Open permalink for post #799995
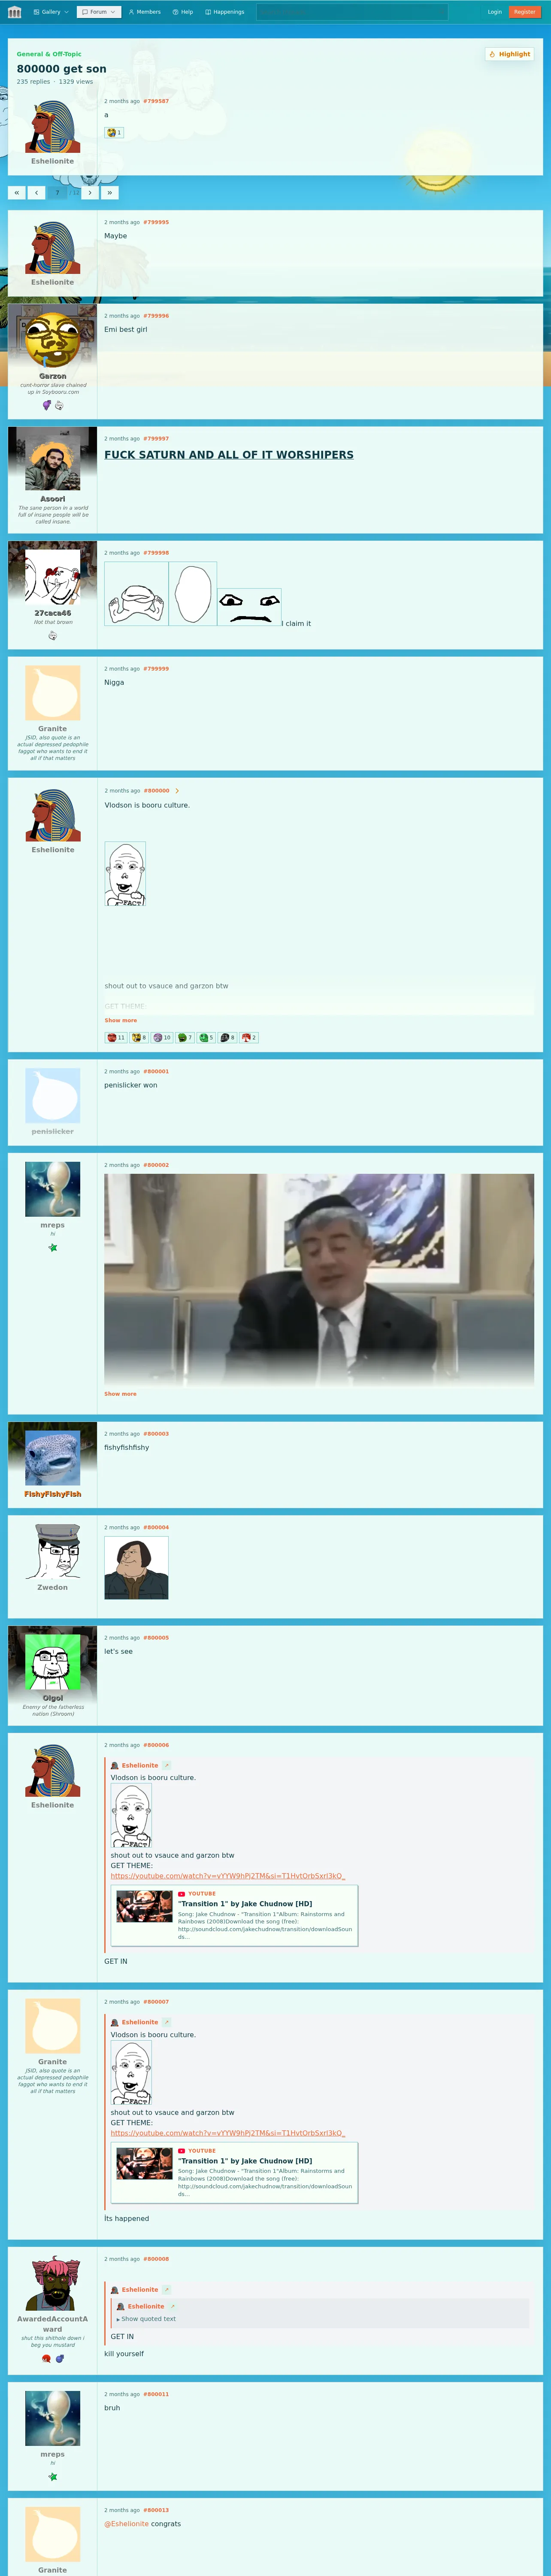The width and height of the screenshot is (551, 2576). (156, 222)
